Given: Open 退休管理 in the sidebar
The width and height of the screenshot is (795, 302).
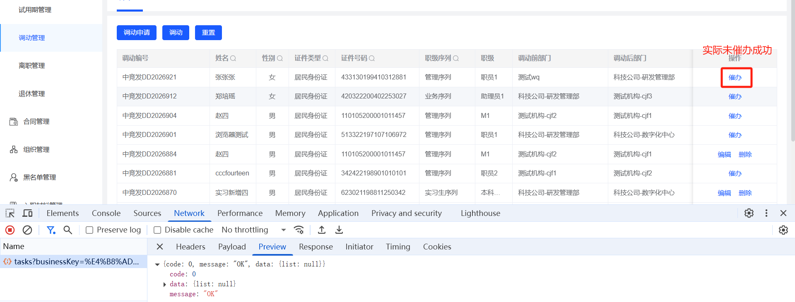Looking at the screenshot, I should pos(31,93).
